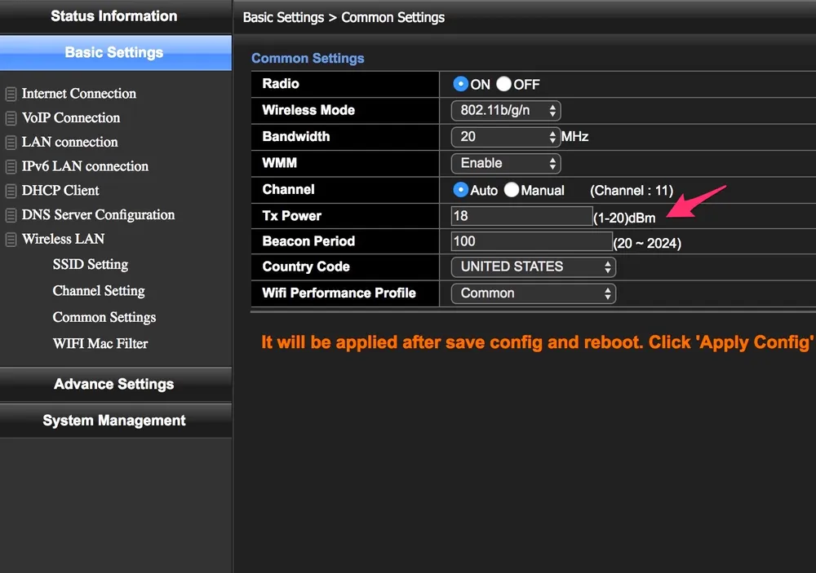Open the Bandwidth dropdown showing 20

tap(505, 137)
